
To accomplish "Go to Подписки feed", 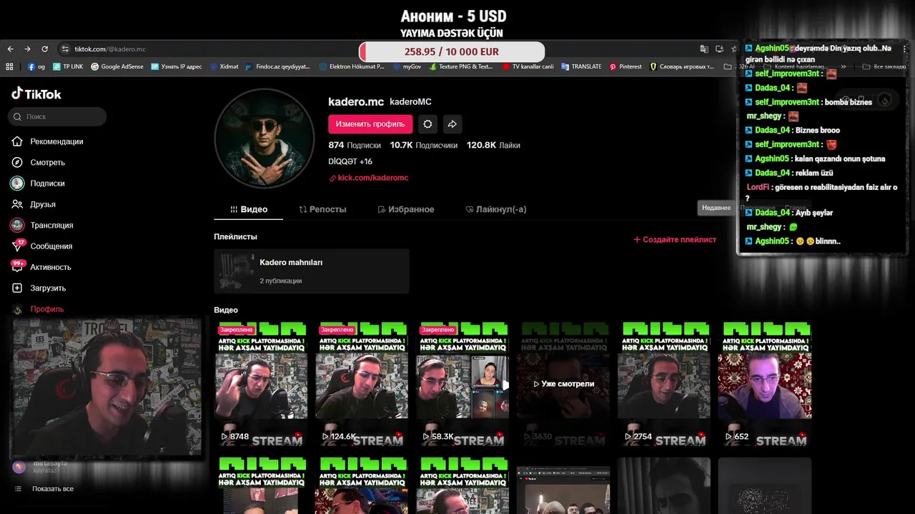I will click(38, 183).
